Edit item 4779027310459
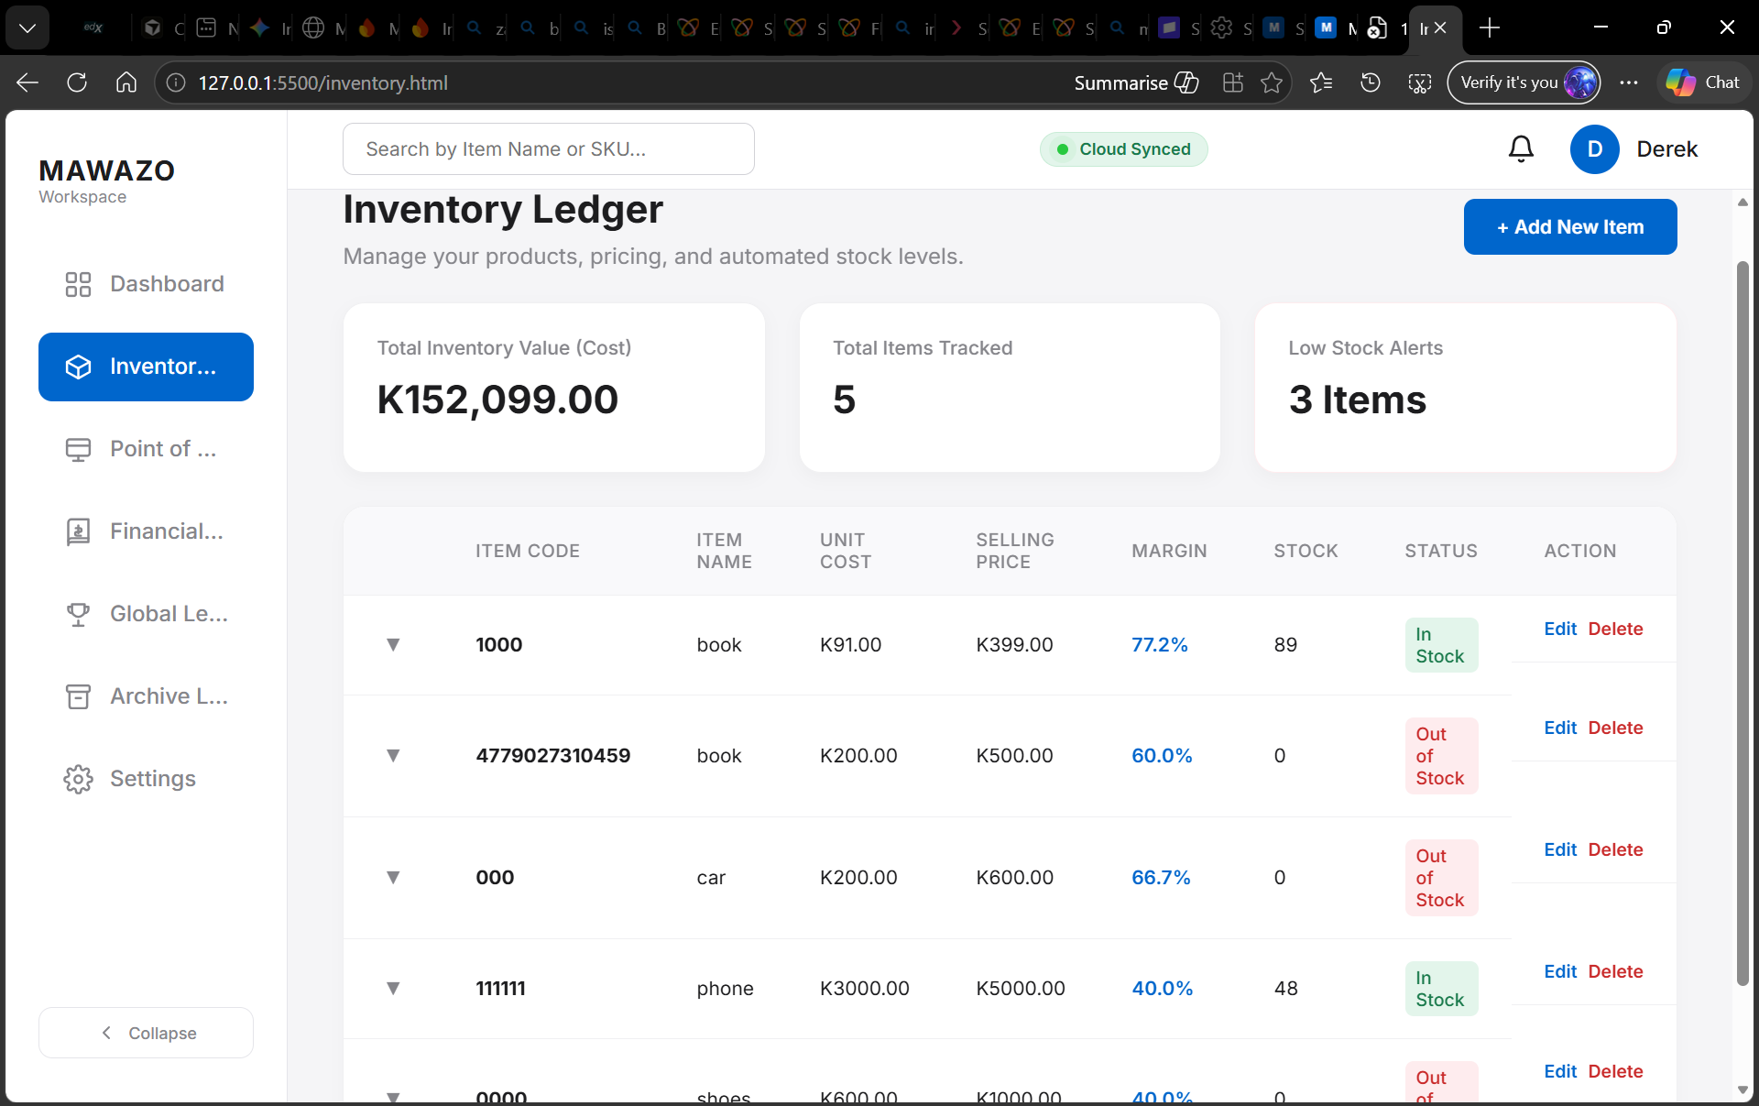The image size is (1759, 1106). [1559, 728]
